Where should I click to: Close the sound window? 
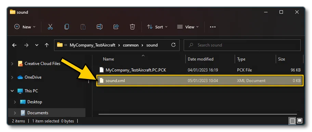(297, 12)
